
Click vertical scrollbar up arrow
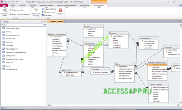point(181,25)
